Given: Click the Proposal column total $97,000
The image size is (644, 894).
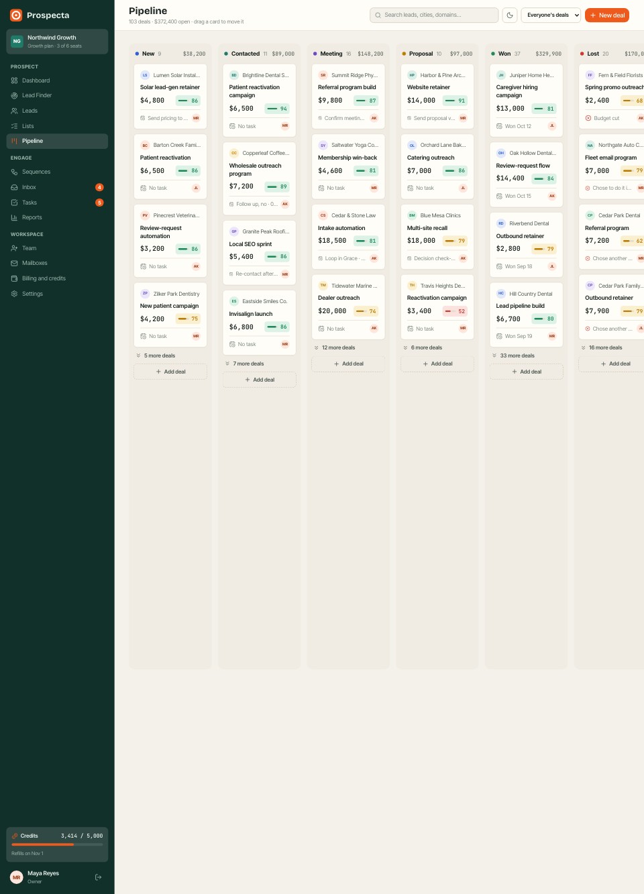Looking at the screenshot, I should 461,54.
